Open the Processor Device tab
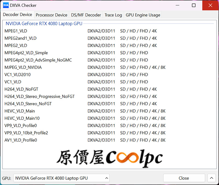Image resolution: width=219 pixels, height=185 pixels. [x=51, y=15]
